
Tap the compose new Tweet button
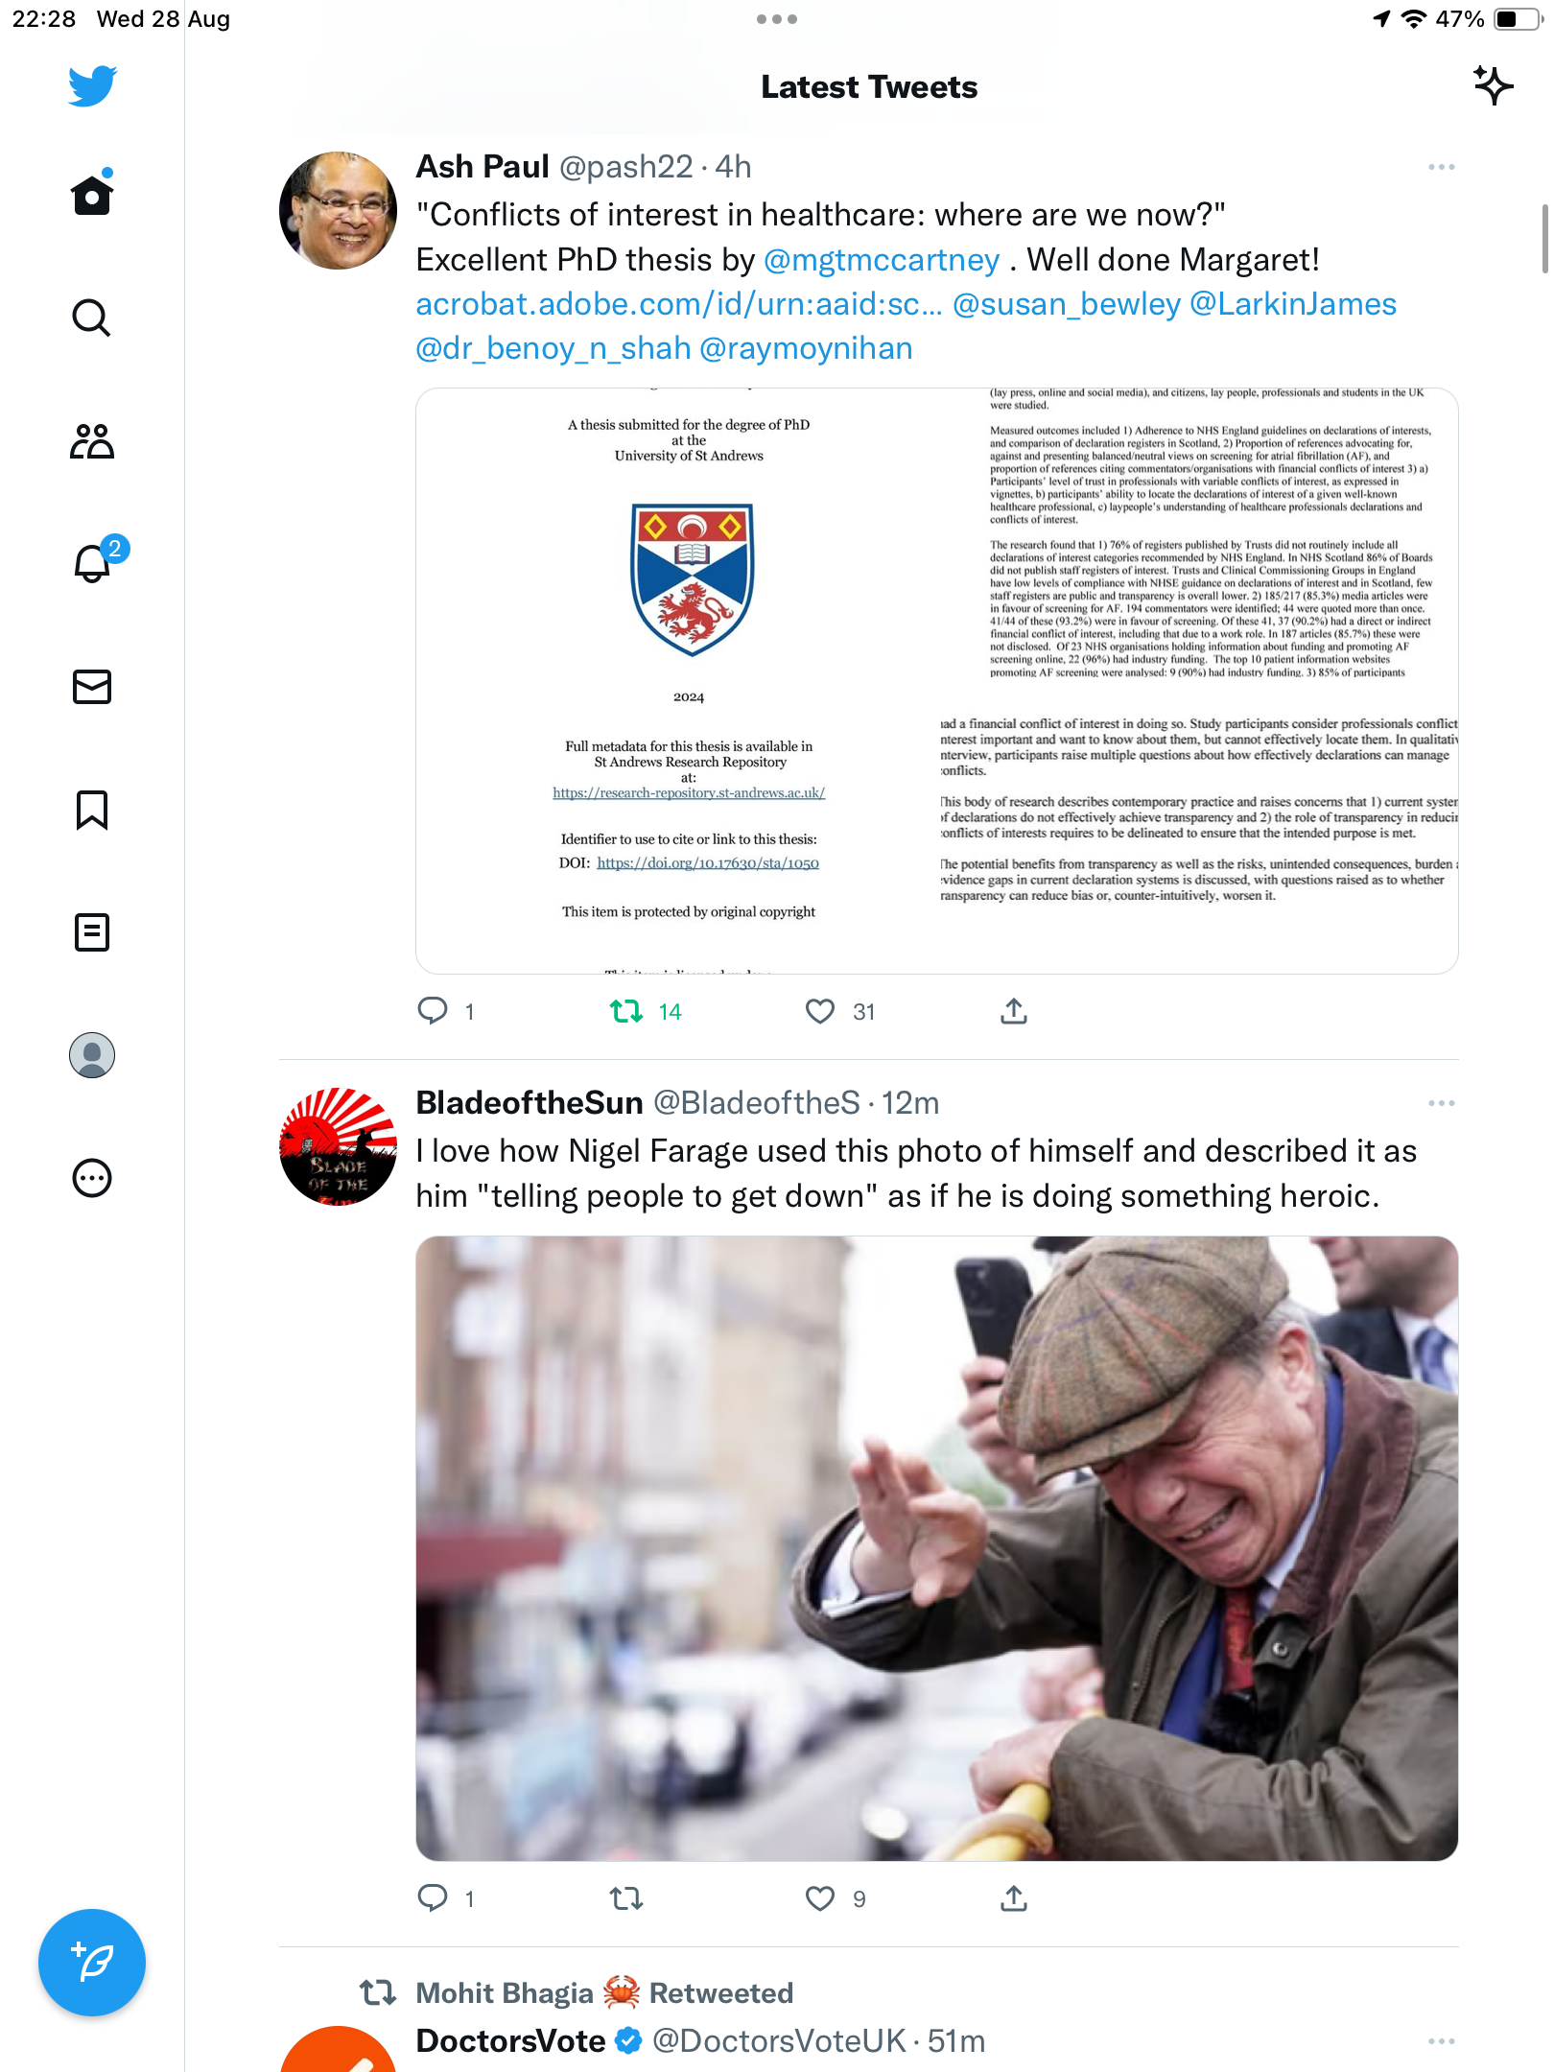click(x=92, y=1963)
